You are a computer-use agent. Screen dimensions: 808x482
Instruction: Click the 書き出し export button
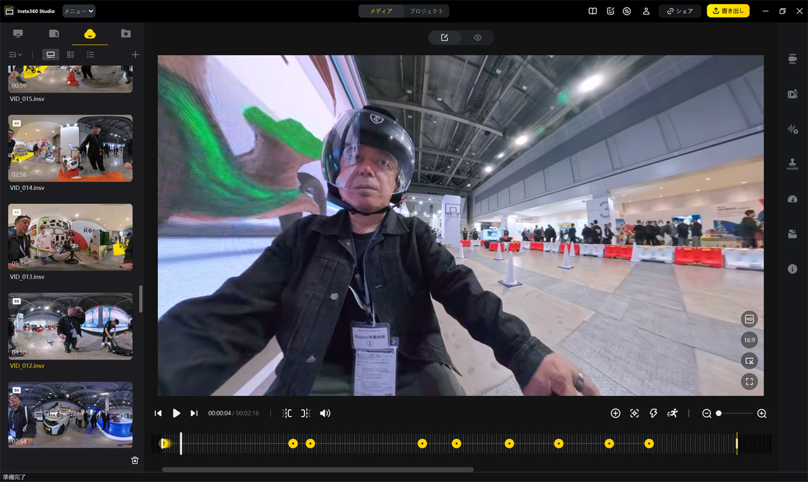(728, 11)
